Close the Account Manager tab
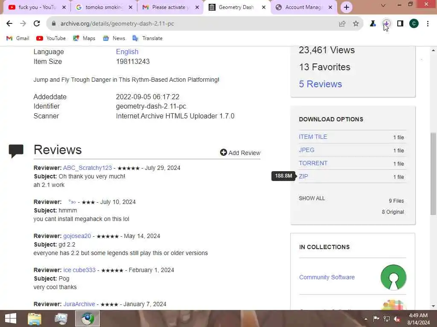Screen dimensions: 437x327 click(330, 7)
